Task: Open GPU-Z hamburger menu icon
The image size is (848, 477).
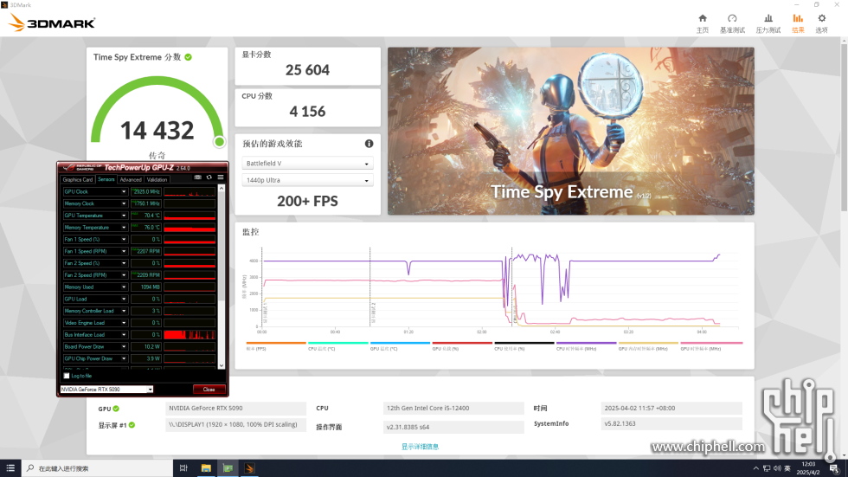Action: point(221,177)
